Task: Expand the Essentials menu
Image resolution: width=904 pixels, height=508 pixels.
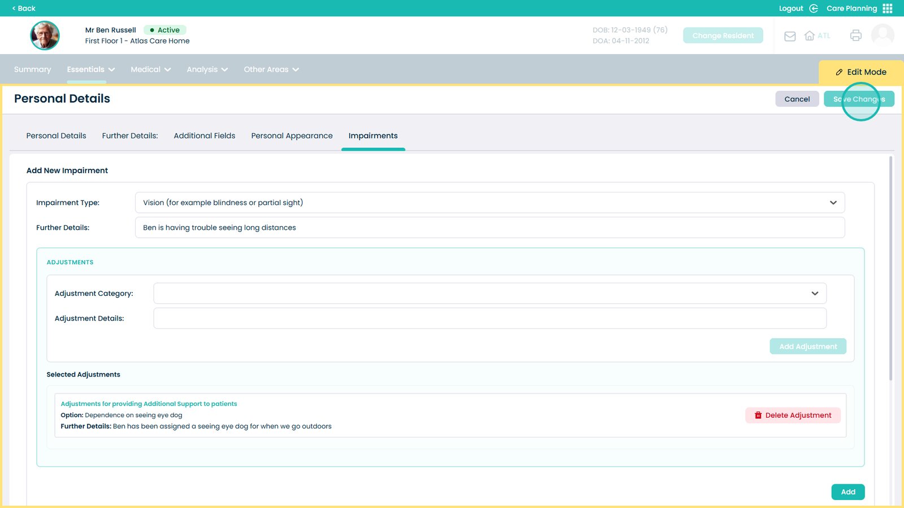Action: 90,69
